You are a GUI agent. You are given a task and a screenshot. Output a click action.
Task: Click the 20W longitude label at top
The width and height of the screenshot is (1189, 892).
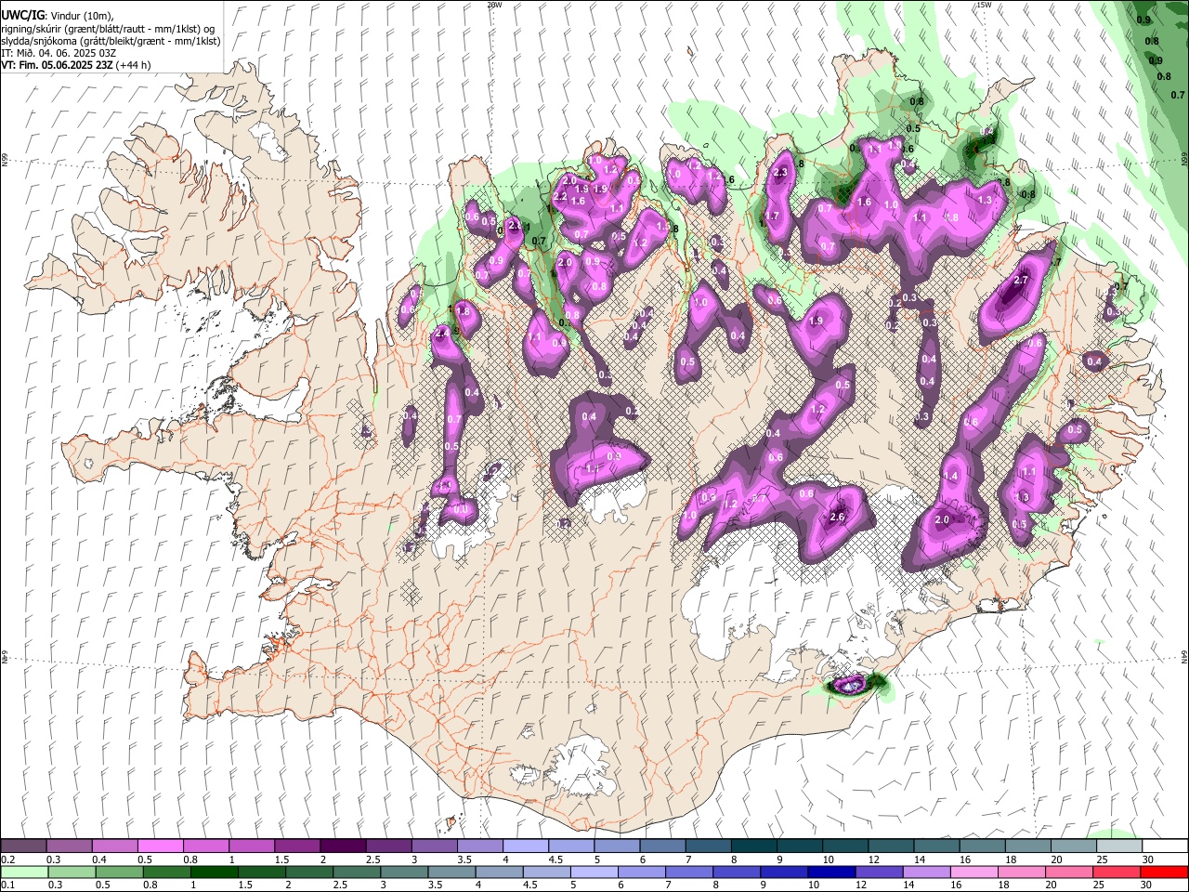pos(494,5)
